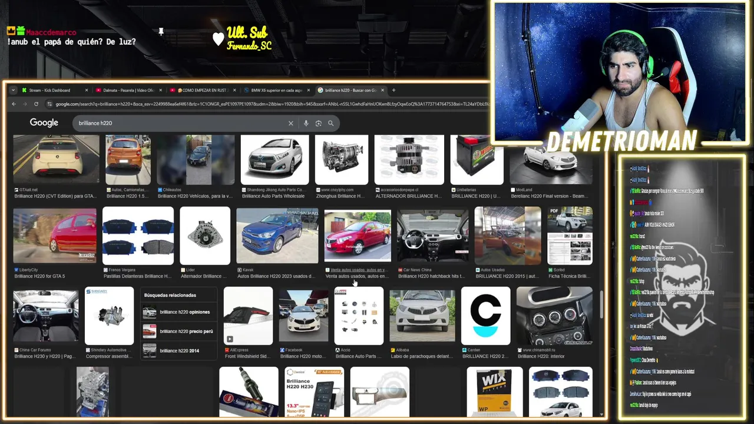Open the Brilliance H220 H230 13.3" screen image
754x424 pixels.
click(314, 392)
